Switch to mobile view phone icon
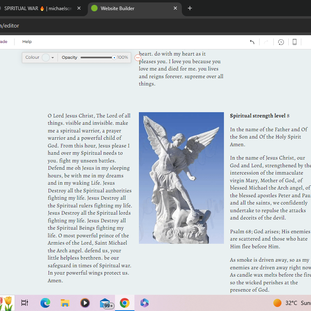Image resolution: width=311 pixels, height=311 pixels. 294,42
